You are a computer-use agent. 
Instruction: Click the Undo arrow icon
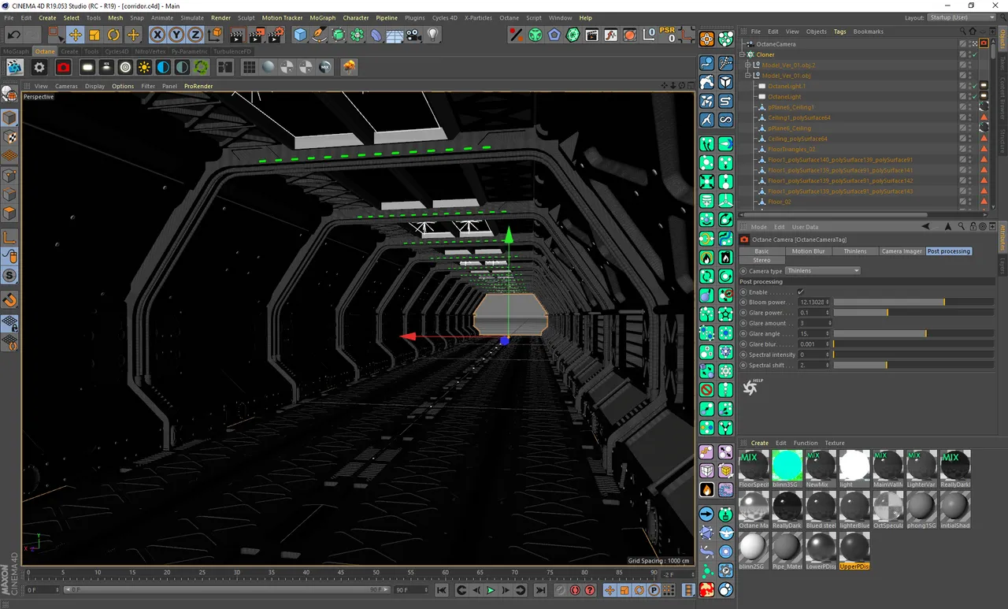point(14,35)
